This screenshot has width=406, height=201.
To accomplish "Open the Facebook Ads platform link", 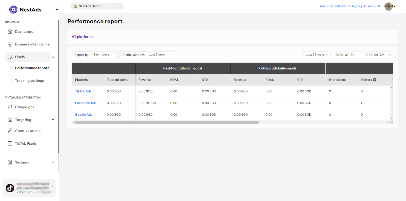I will pyautogui.click(x=86, y=103).
